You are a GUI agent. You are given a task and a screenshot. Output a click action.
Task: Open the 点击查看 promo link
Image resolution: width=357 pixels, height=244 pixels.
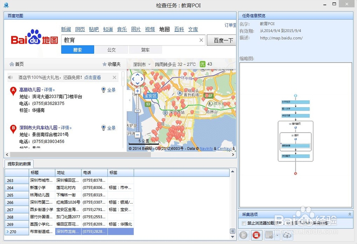pos(92,78)
